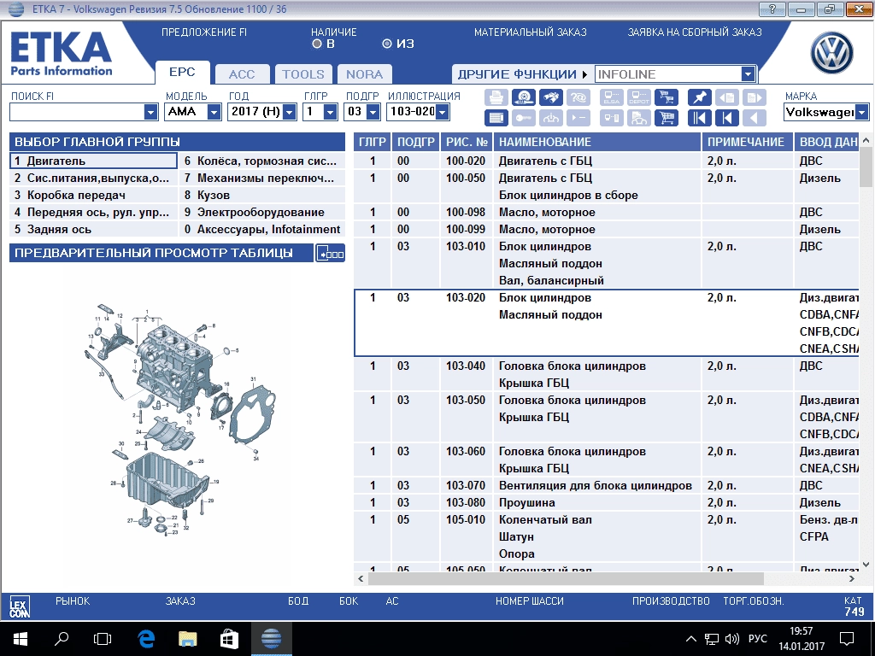Screen dimensions: 875x656
Task: Click the single-bar skip back icon
Action: [x=726, y=118]
